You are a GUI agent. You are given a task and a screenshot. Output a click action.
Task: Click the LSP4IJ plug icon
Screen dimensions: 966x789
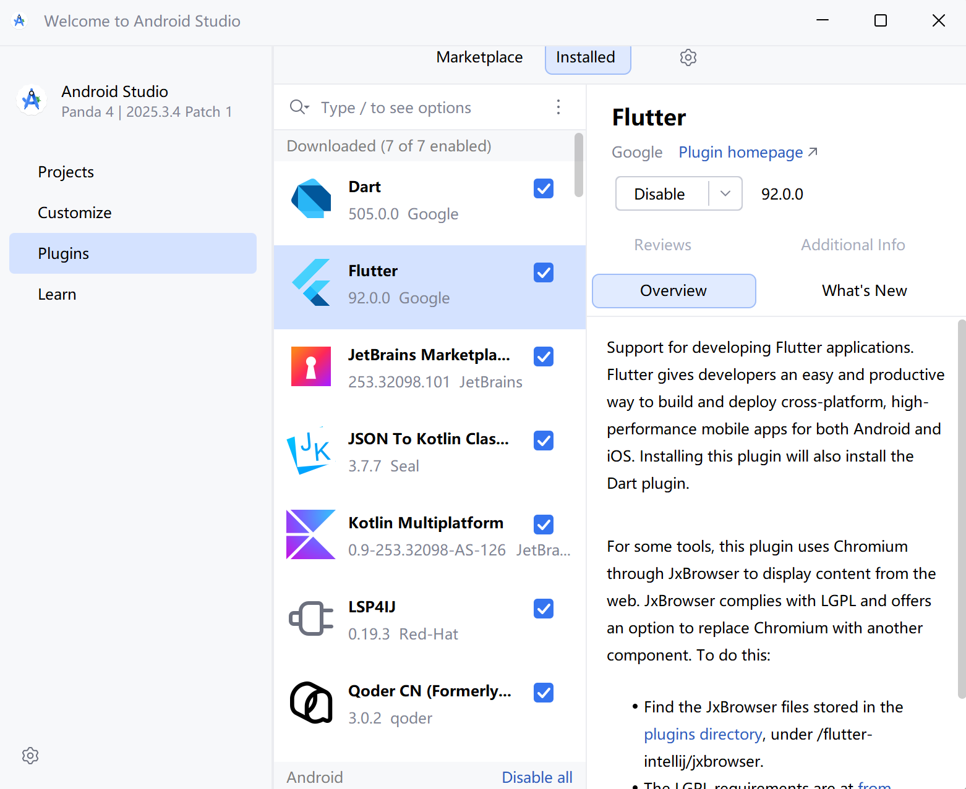(311, 618)
